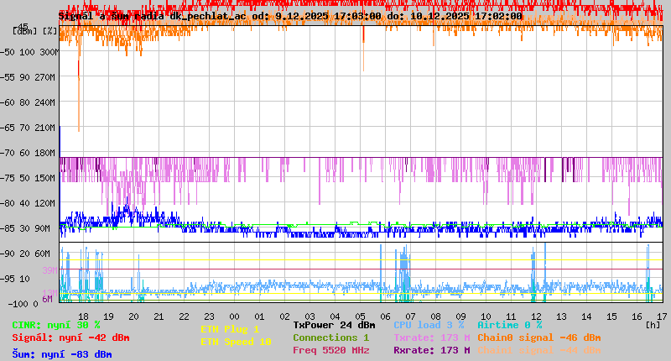This screenshot has width=671, height=361.
Task: Click hour '13' on the time axis
Action: (x=562, y=317)
